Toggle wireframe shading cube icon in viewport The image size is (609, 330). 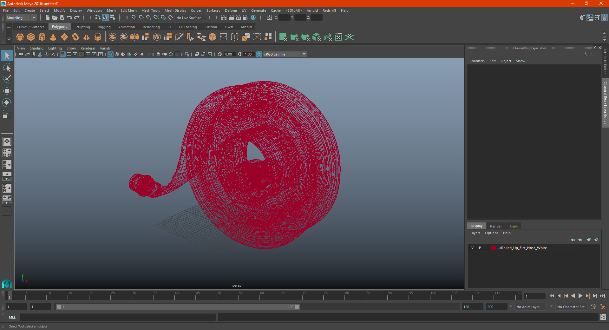(x=110, y=54)
